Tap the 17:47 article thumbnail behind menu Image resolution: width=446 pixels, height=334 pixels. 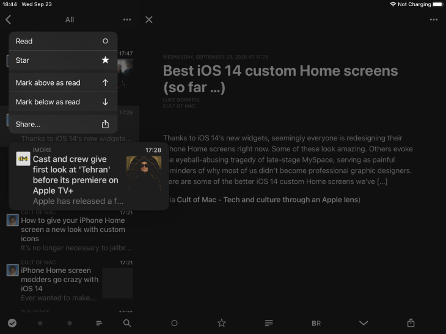pos(125,74)
